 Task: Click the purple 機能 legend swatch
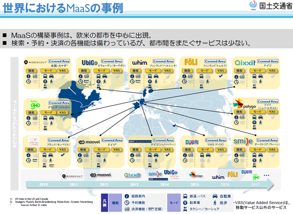(115, 203)
